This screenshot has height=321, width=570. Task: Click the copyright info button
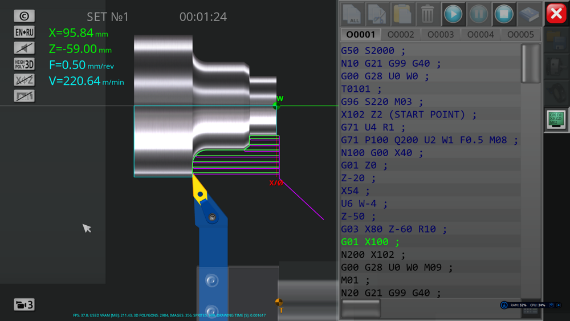(25, 16)
